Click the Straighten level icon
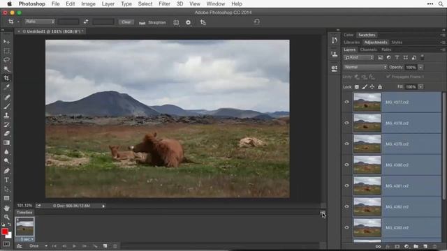The height and width of the screenshot is (251, 447). point(142,22)
